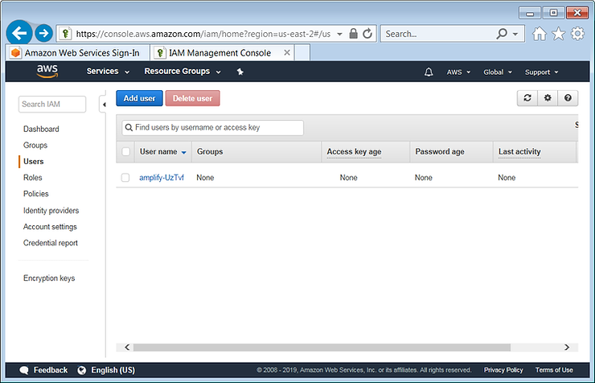Click the horizontal scrollbar under the table
The image size is (595, 383).
click(x=322, y=347)
